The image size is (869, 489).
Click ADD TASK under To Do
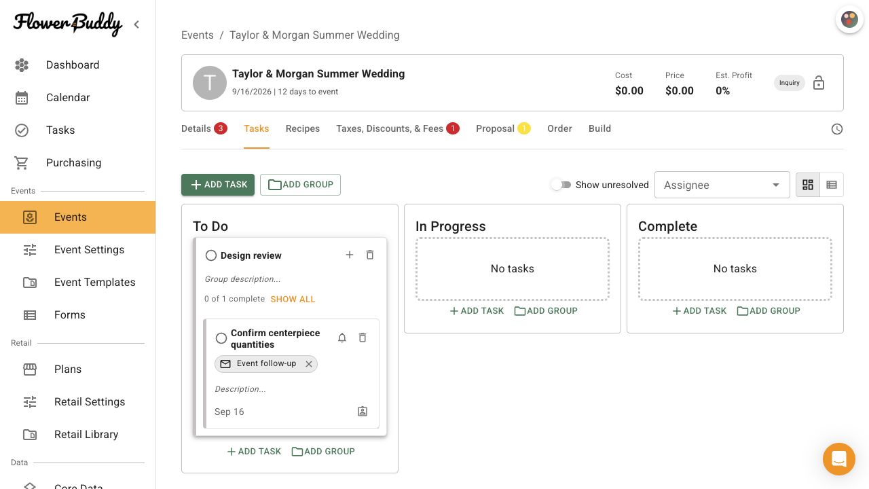tap(254, 452)
